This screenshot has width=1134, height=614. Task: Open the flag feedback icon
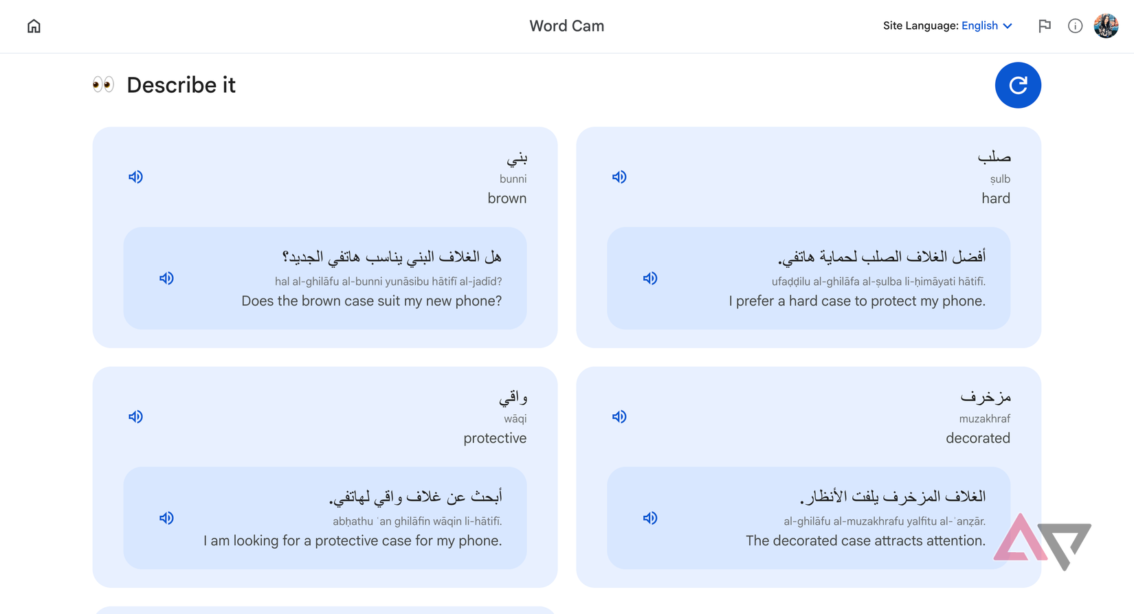(1045, 25)
